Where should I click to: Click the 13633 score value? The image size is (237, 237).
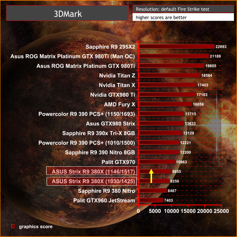tap(190, 124)
